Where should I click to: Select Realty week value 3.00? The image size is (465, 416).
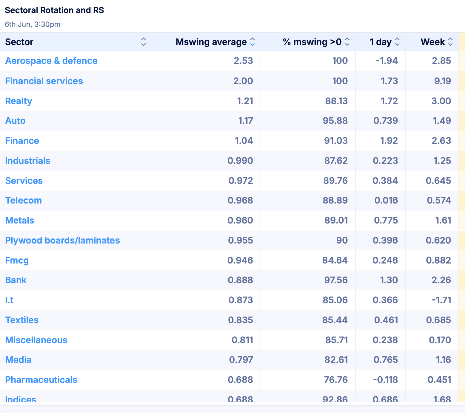click(x=441, y=101)
